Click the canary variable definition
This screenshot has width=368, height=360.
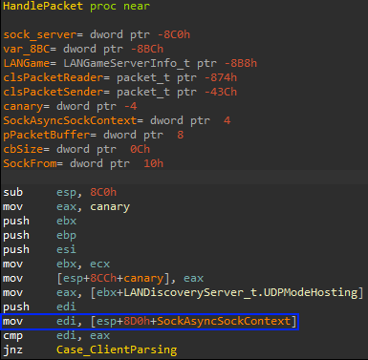coord(70,106)
